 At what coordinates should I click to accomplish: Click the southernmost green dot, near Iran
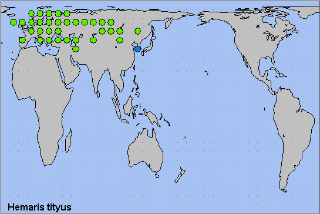[x=76, y=49]
